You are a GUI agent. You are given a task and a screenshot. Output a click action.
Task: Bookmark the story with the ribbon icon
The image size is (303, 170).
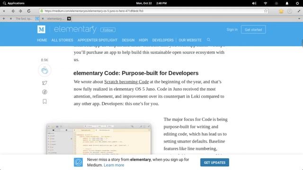click(45, 102)
